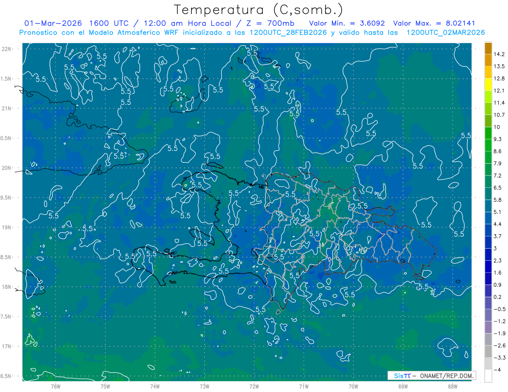508x392 pixels.
Task: Click the -3.3 color scale label
Action: tap(499, 358)
